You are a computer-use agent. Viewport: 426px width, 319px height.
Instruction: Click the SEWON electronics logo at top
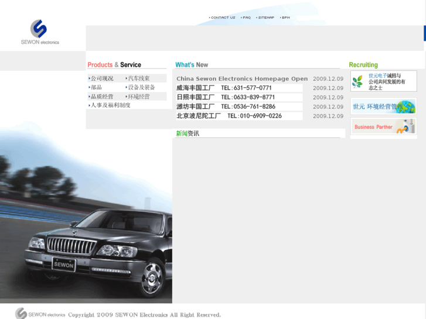pyautogui.click(x=40, y=32)
